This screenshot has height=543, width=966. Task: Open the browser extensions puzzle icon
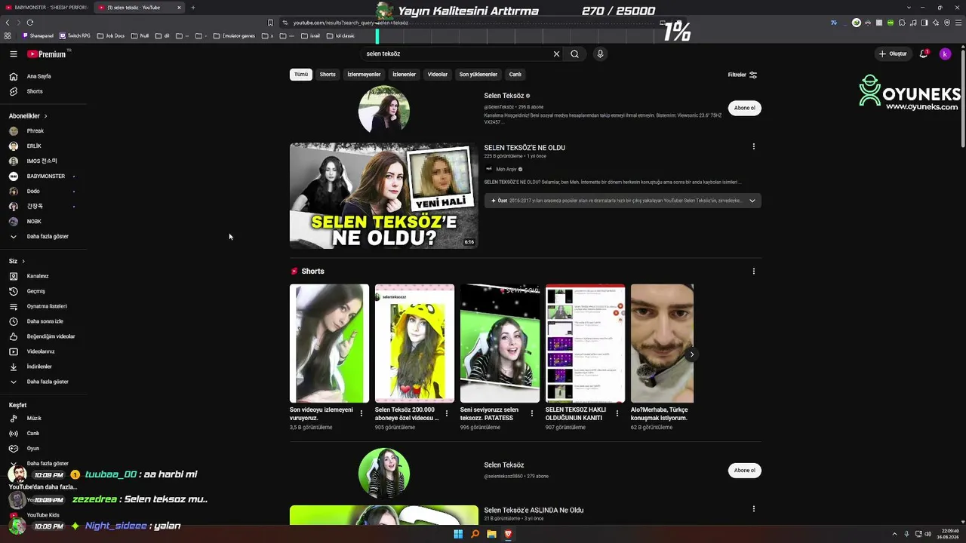(902, 23)
